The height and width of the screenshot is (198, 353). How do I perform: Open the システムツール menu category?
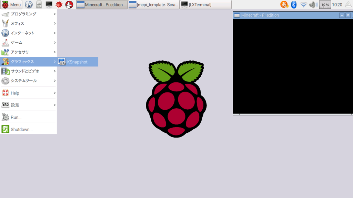click(x=28, y=80)
